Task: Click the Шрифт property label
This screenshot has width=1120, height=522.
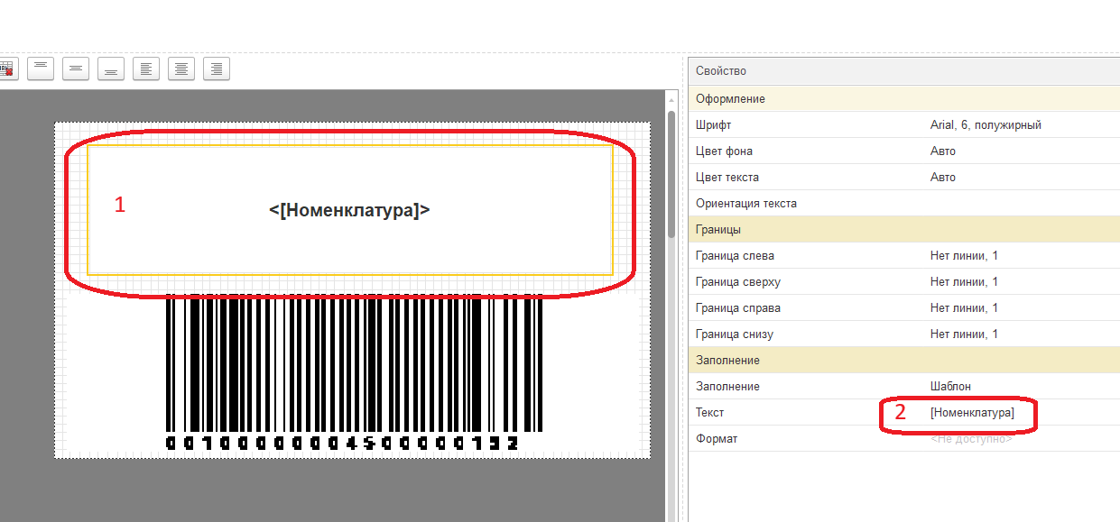Action: pyautogui.click(x=714, y=125)
